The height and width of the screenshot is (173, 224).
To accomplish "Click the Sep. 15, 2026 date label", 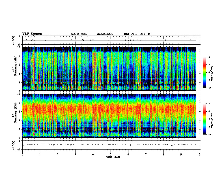I will click(x=79, y=34).
